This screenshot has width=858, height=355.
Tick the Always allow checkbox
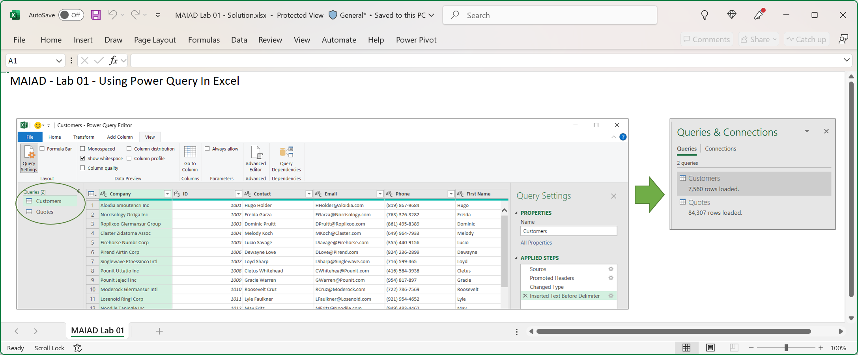click(207, 149)
